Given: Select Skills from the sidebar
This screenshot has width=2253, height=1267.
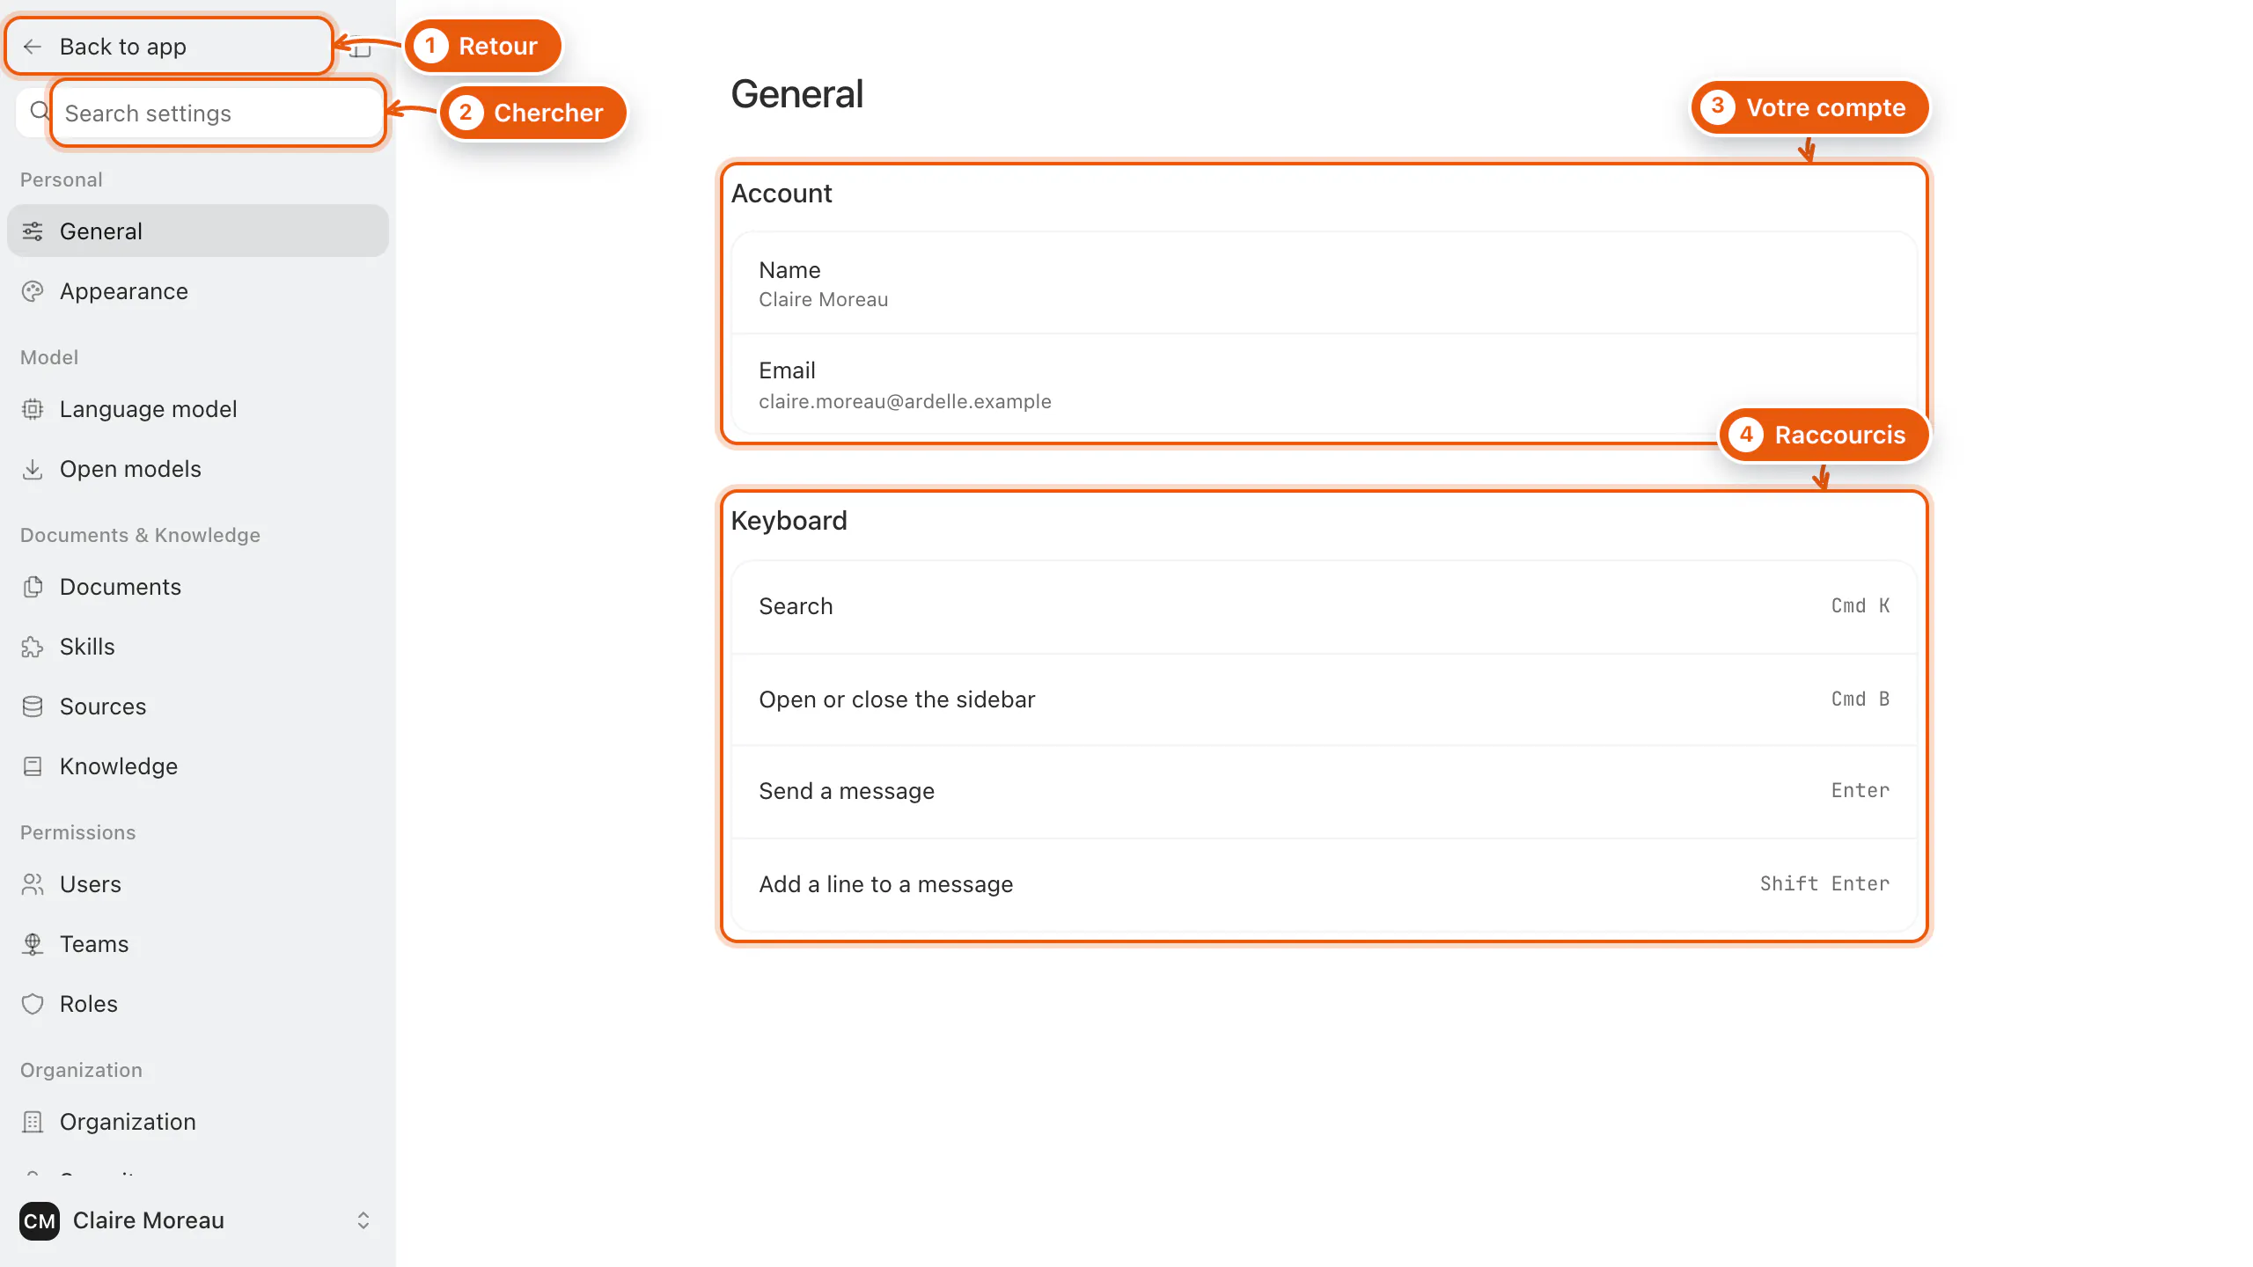Looking at the screenshot, I should [198, 647].
